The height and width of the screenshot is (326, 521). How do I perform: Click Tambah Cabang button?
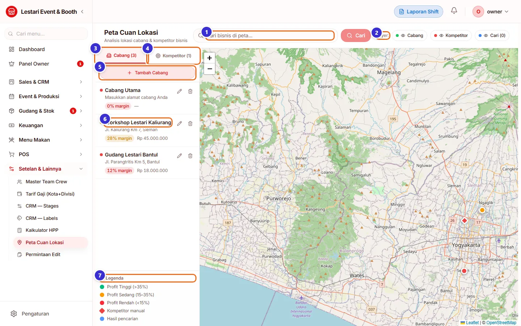[147, 73]
